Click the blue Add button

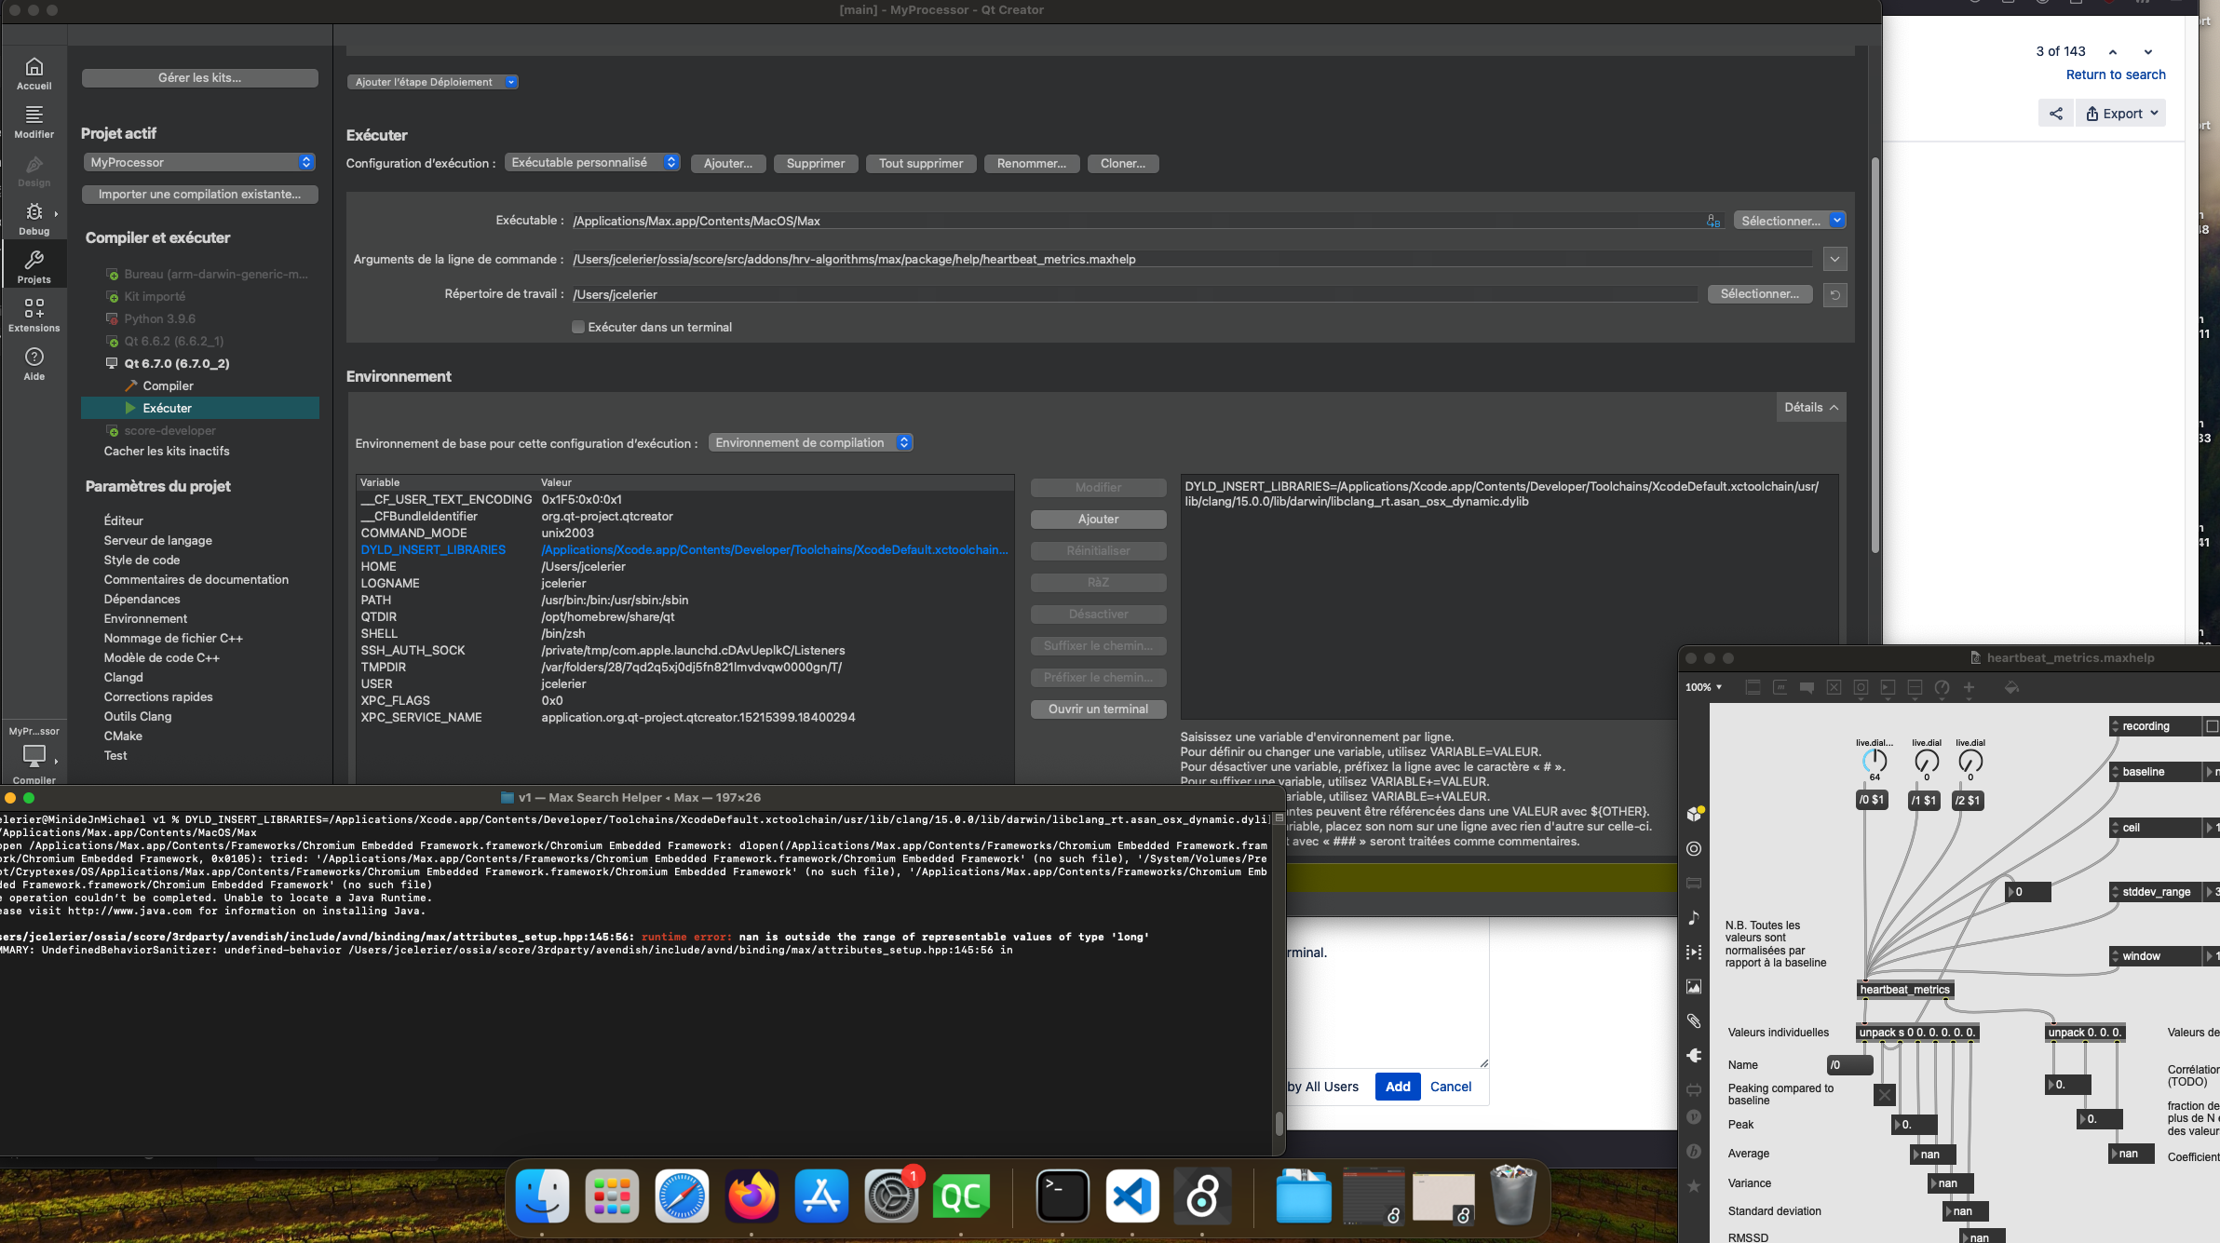pos(1398,1087)
